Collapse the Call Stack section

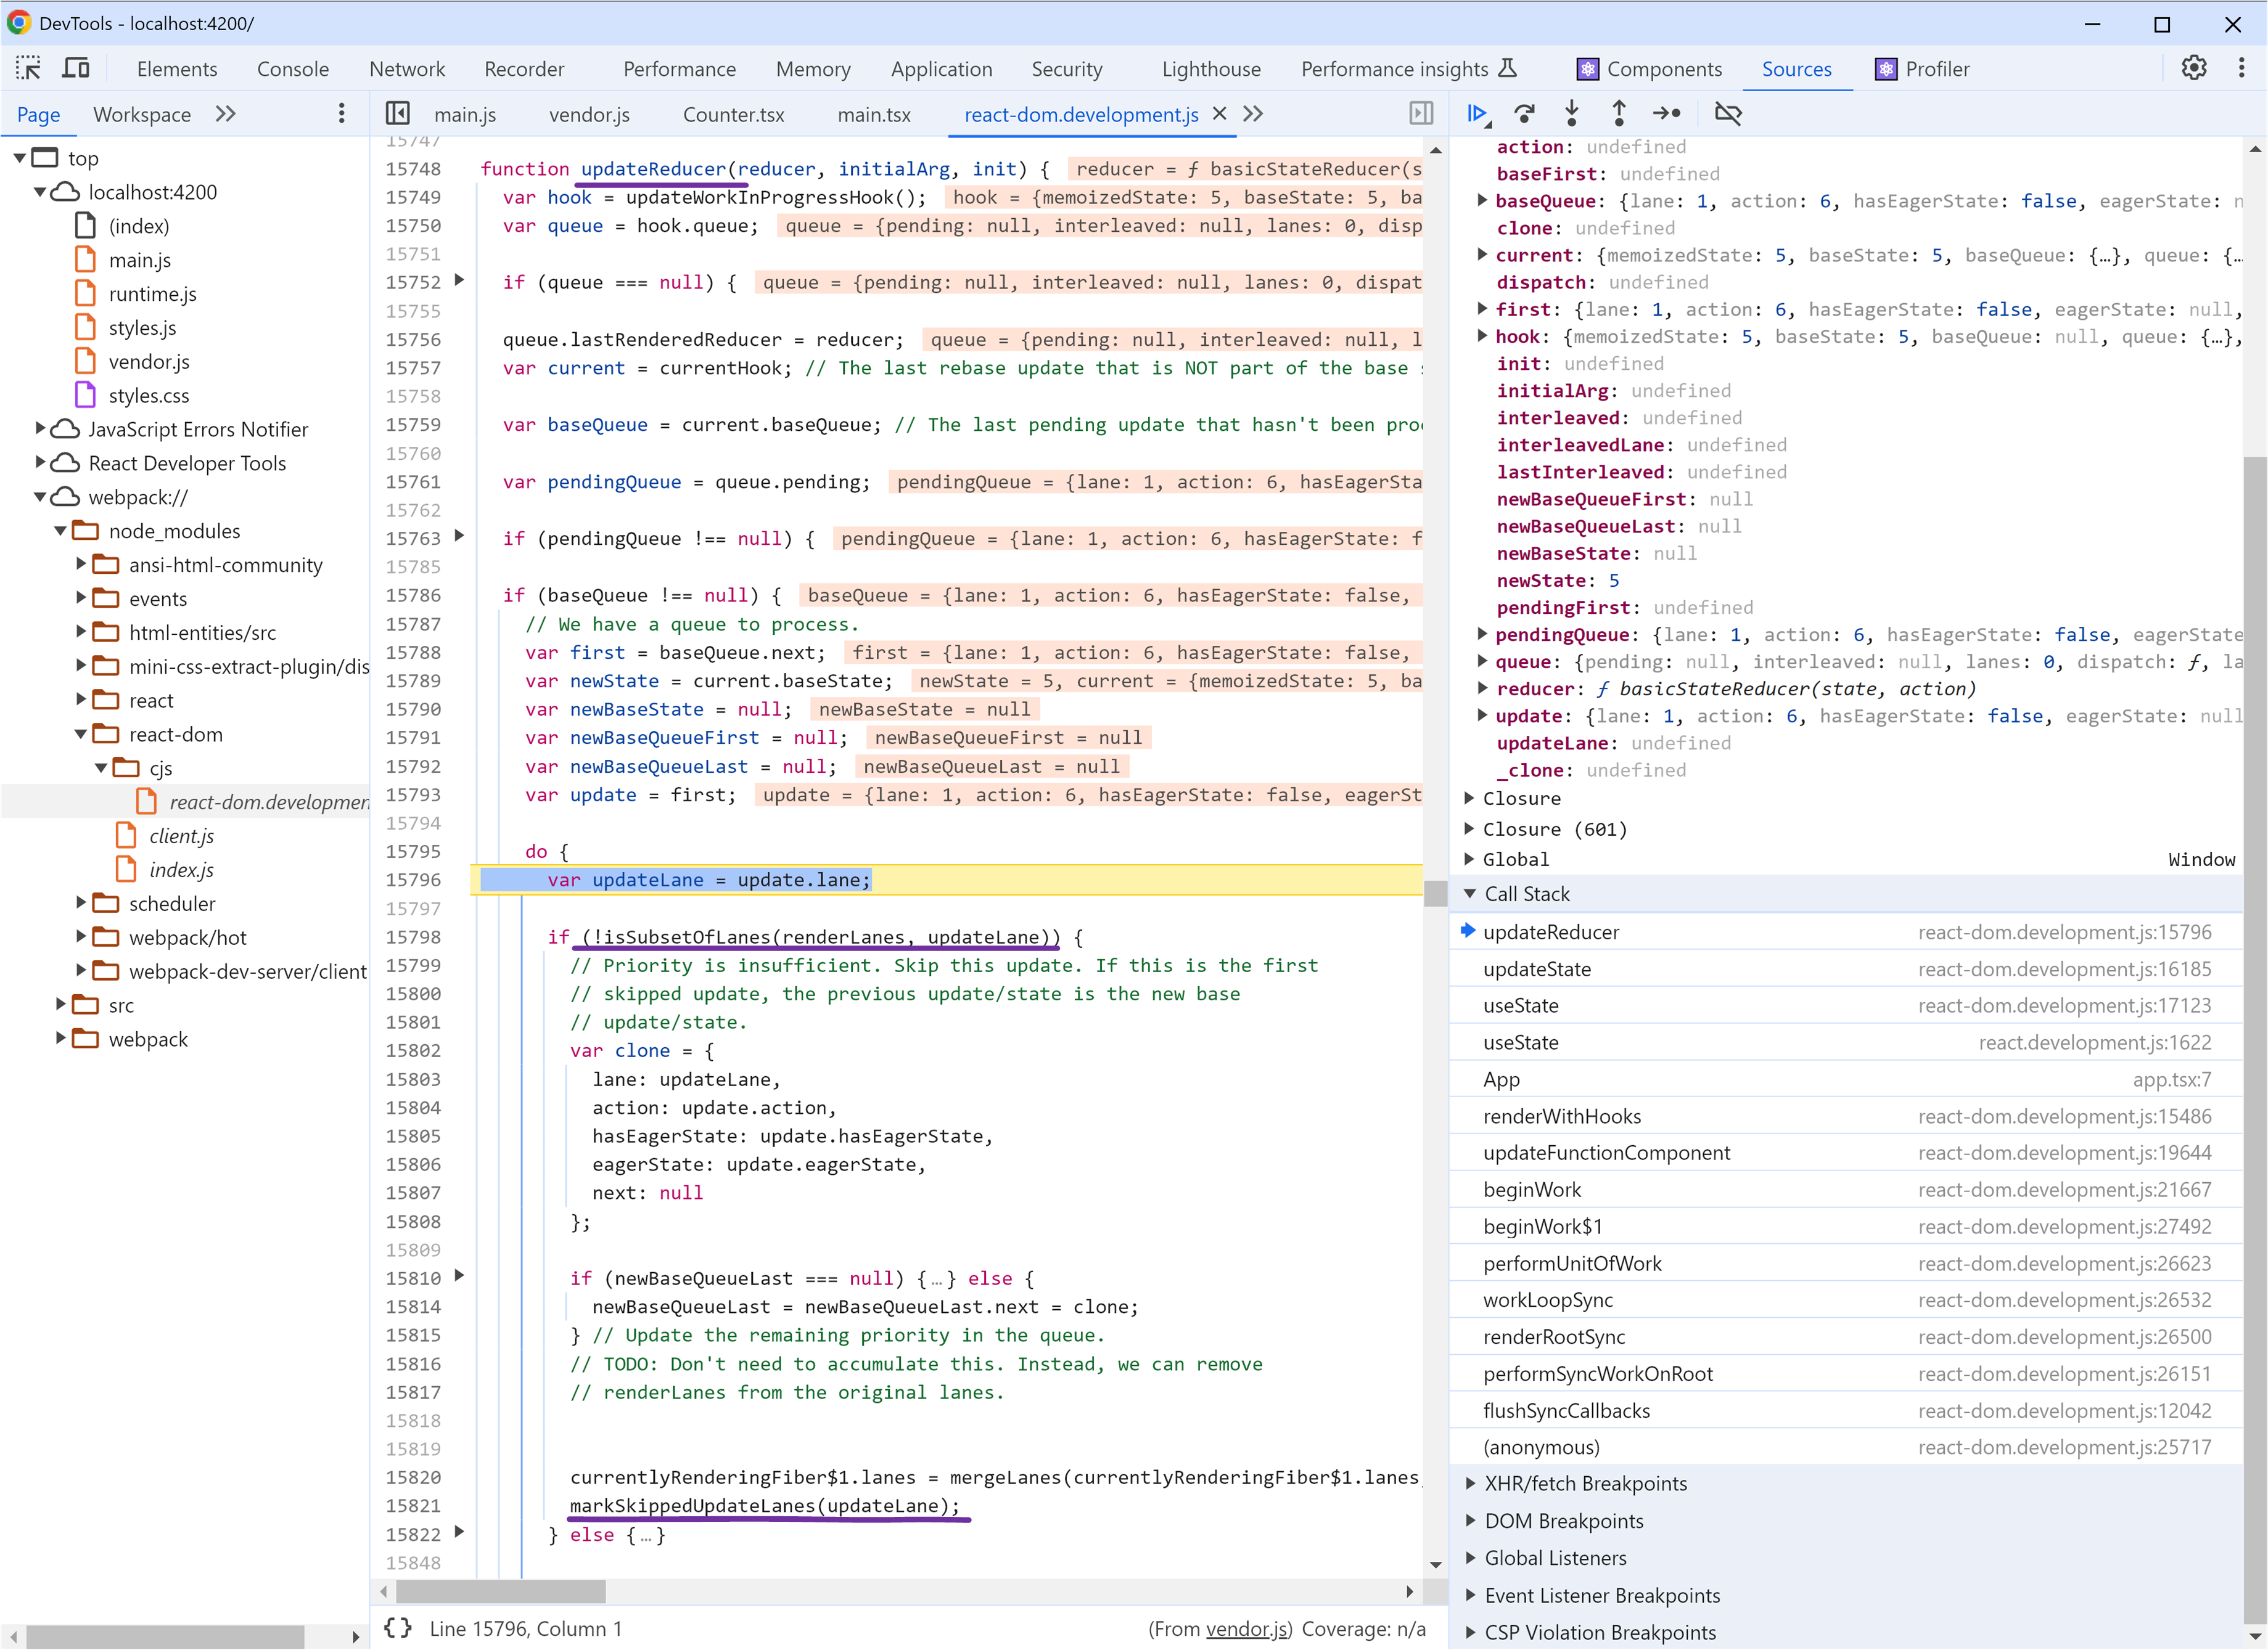(x=1470, y=894)
